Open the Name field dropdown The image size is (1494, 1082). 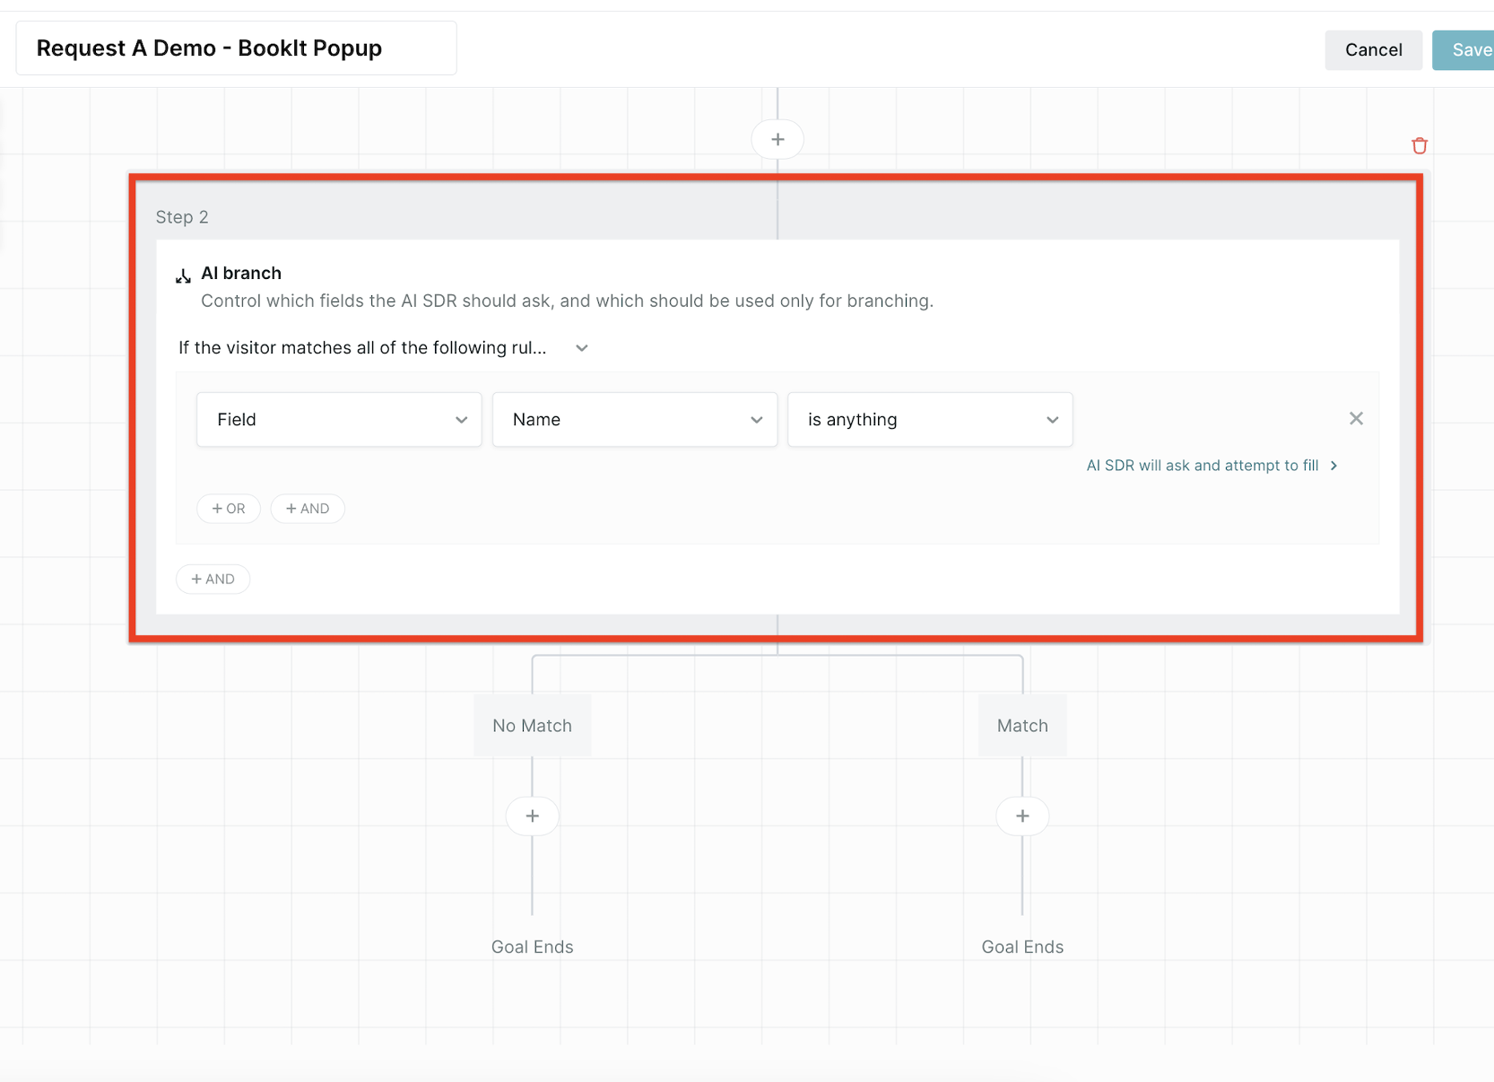point(634,420)
